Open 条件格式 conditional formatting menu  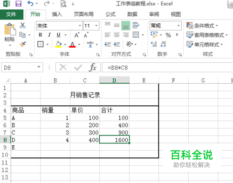click(202, 26)
